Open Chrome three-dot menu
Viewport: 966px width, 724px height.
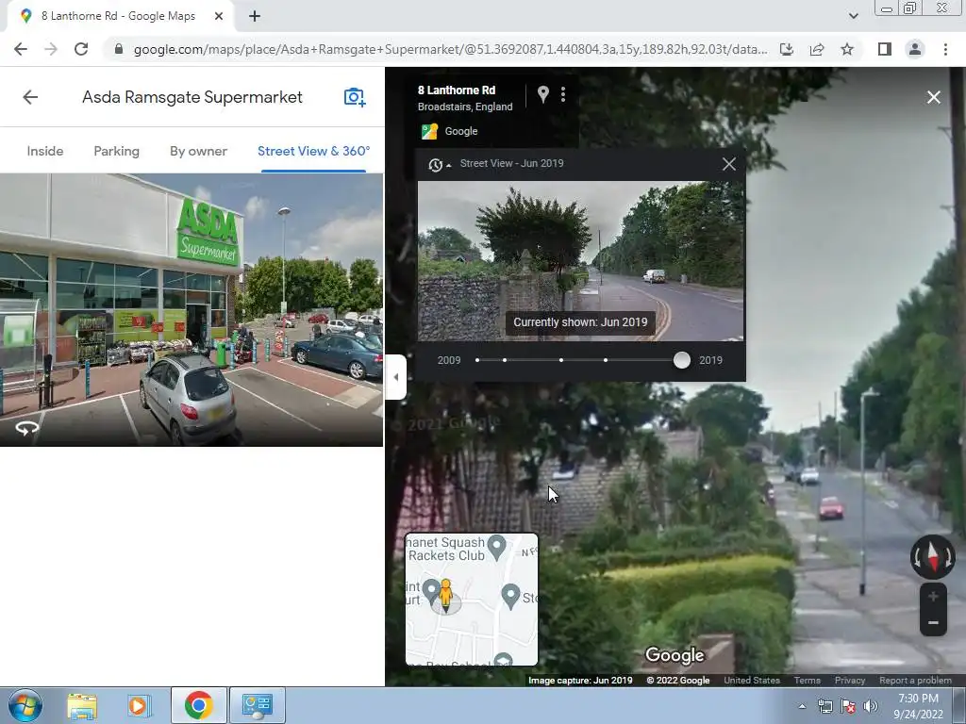pyautogui.click(x=945, y=49)
